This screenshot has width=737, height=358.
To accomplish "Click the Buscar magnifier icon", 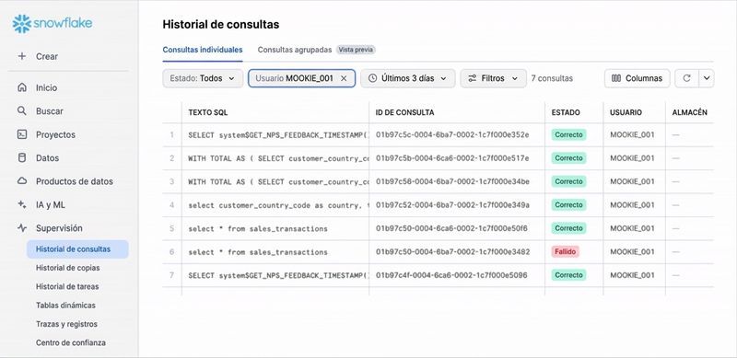I will [21, 110].
